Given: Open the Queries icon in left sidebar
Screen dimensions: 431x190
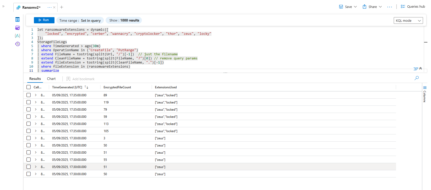Looking at the screenshot, I should pyautogui.click(x=17, y=28).
